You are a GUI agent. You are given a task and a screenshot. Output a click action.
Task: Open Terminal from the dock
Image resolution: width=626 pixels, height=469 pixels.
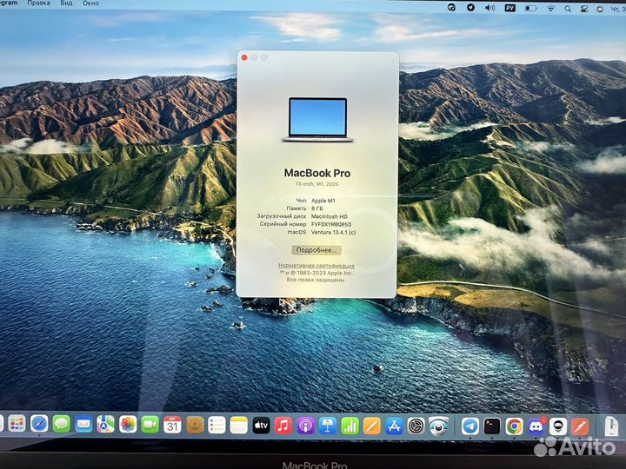492,426
